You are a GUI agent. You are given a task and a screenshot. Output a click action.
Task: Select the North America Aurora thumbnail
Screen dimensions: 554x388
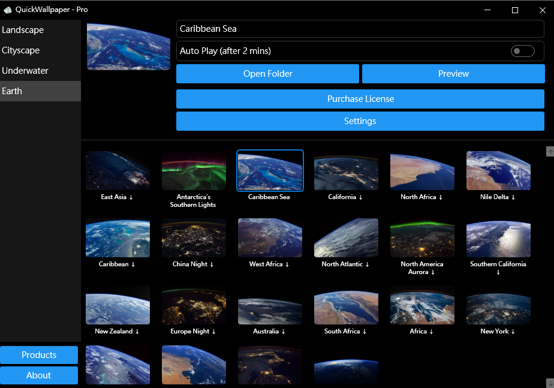click(422, 238)
